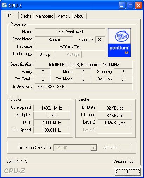The image size is (144, 178).
Task: Click the FSB value 100.0 MHz
Action: [x=52, y=123]
